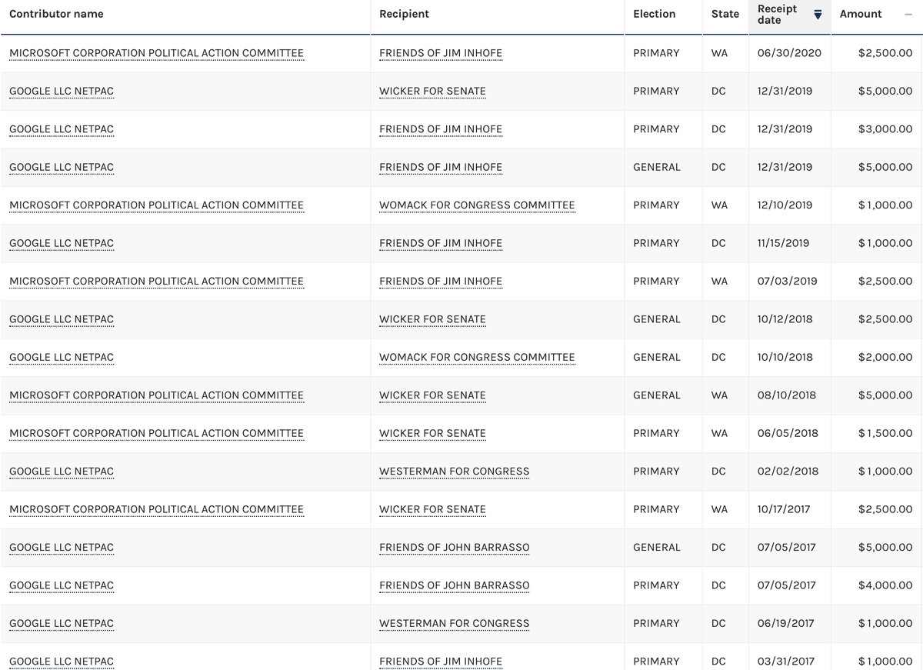Open Google LLC NETPAC in the 10/12/2018 row
The height and width of the screenshot is (670, 923).
(62, 319)
